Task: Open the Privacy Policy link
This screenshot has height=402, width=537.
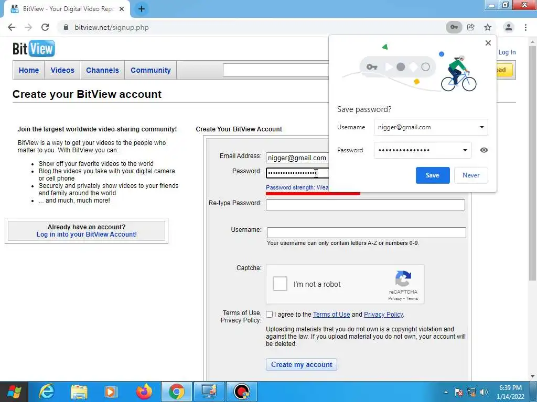Action: pos(383,315)
